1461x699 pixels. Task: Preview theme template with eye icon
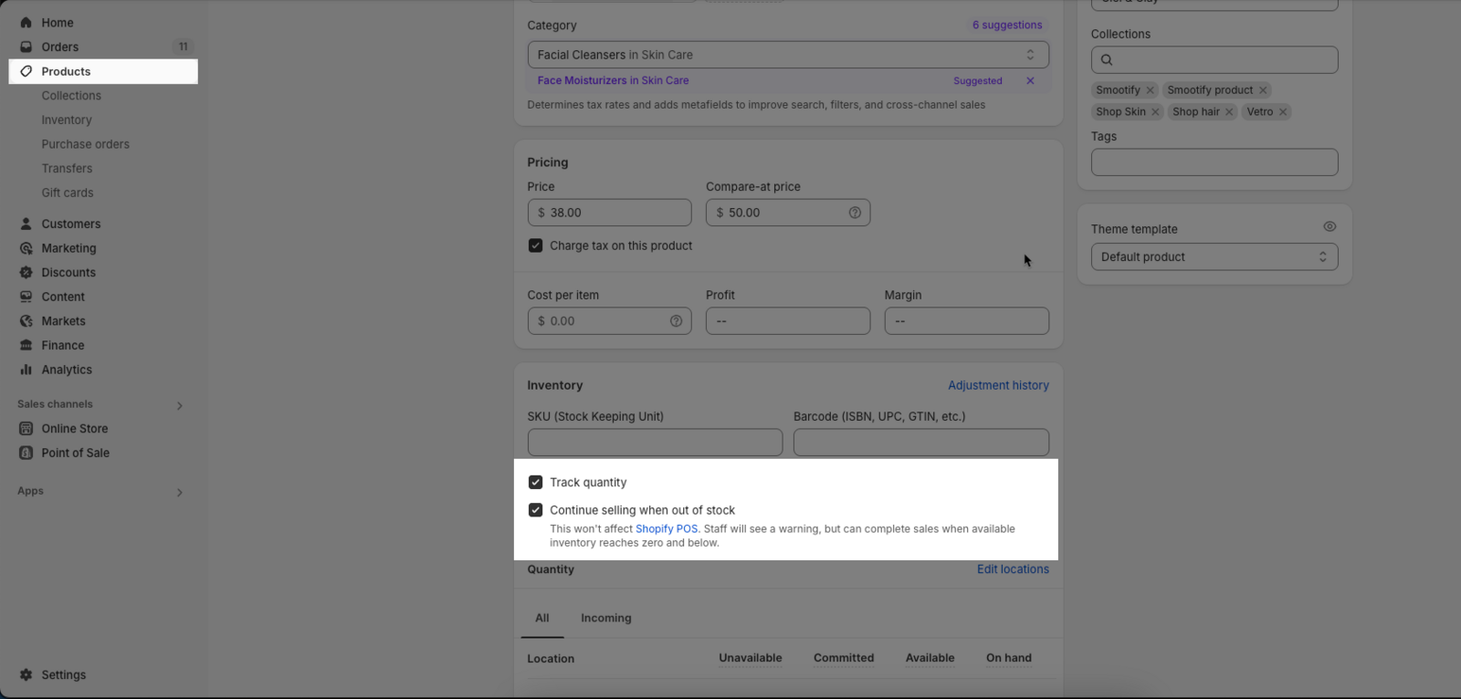tap(1330, 227)
